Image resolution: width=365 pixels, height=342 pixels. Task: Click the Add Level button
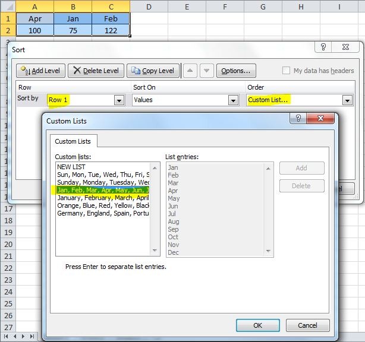(41, 71)
